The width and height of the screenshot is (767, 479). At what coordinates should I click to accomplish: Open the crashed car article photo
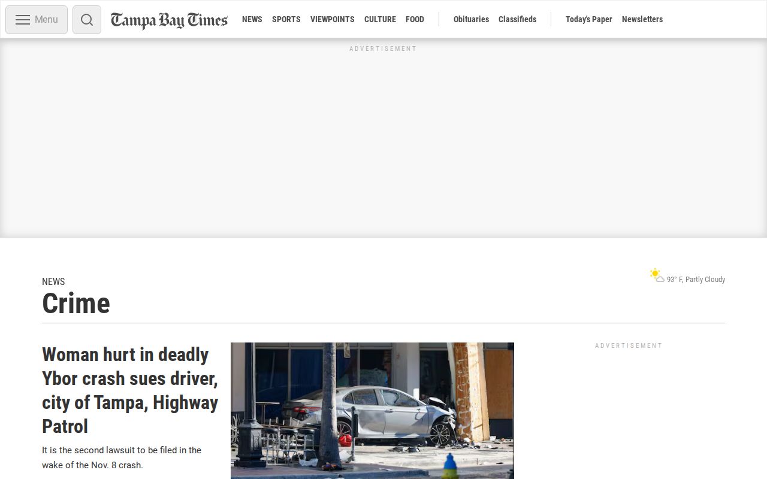(372, 411)
